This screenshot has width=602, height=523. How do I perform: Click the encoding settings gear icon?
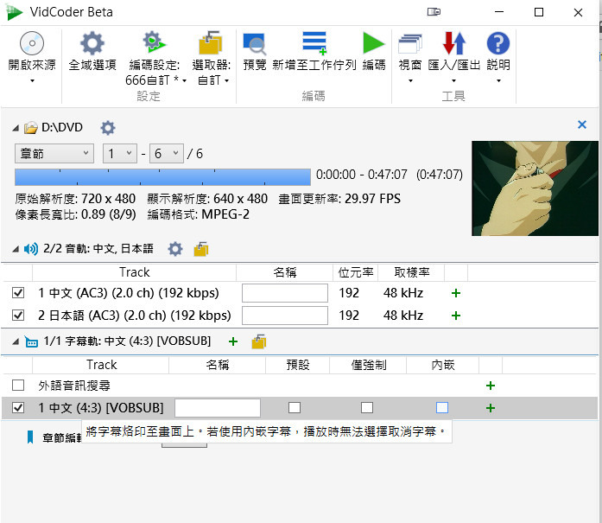point(154,42)
